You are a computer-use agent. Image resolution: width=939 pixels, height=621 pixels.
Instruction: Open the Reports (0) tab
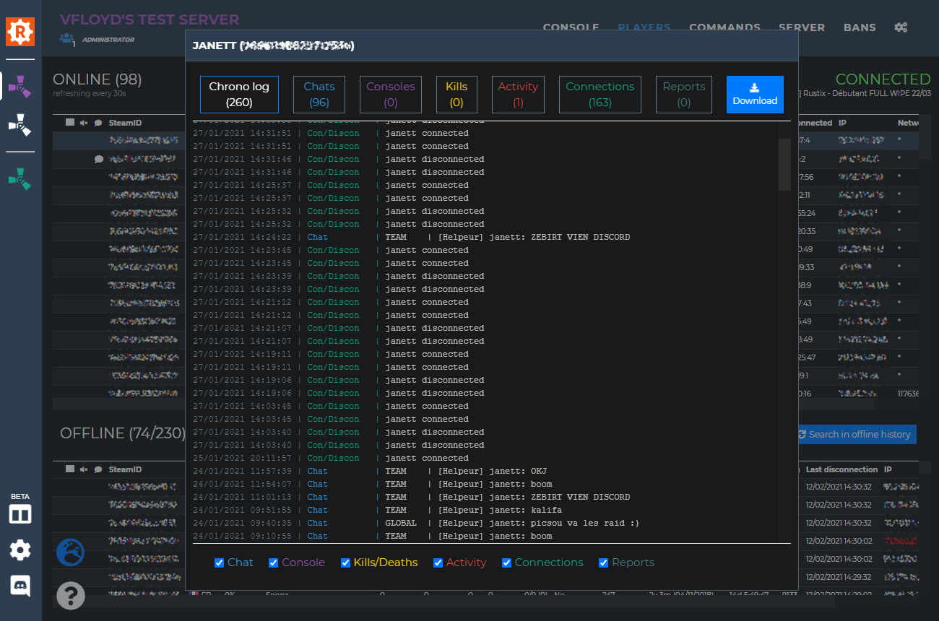tap(684, 95)
